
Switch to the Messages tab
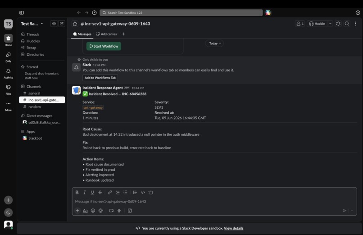82,34
